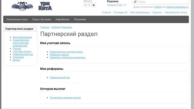The height and width of the screenshot is (109, 194).
Task: Open Моя информация in top links
Action: coord(140,12)
